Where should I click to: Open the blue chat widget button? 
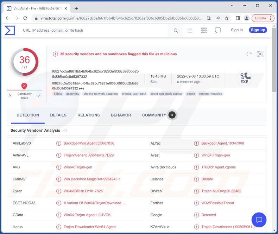pos(259,220)
